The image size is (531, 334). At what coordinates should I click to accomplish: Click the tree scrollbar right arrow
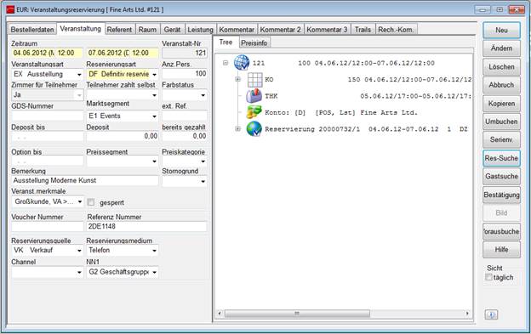pos(467,314)
